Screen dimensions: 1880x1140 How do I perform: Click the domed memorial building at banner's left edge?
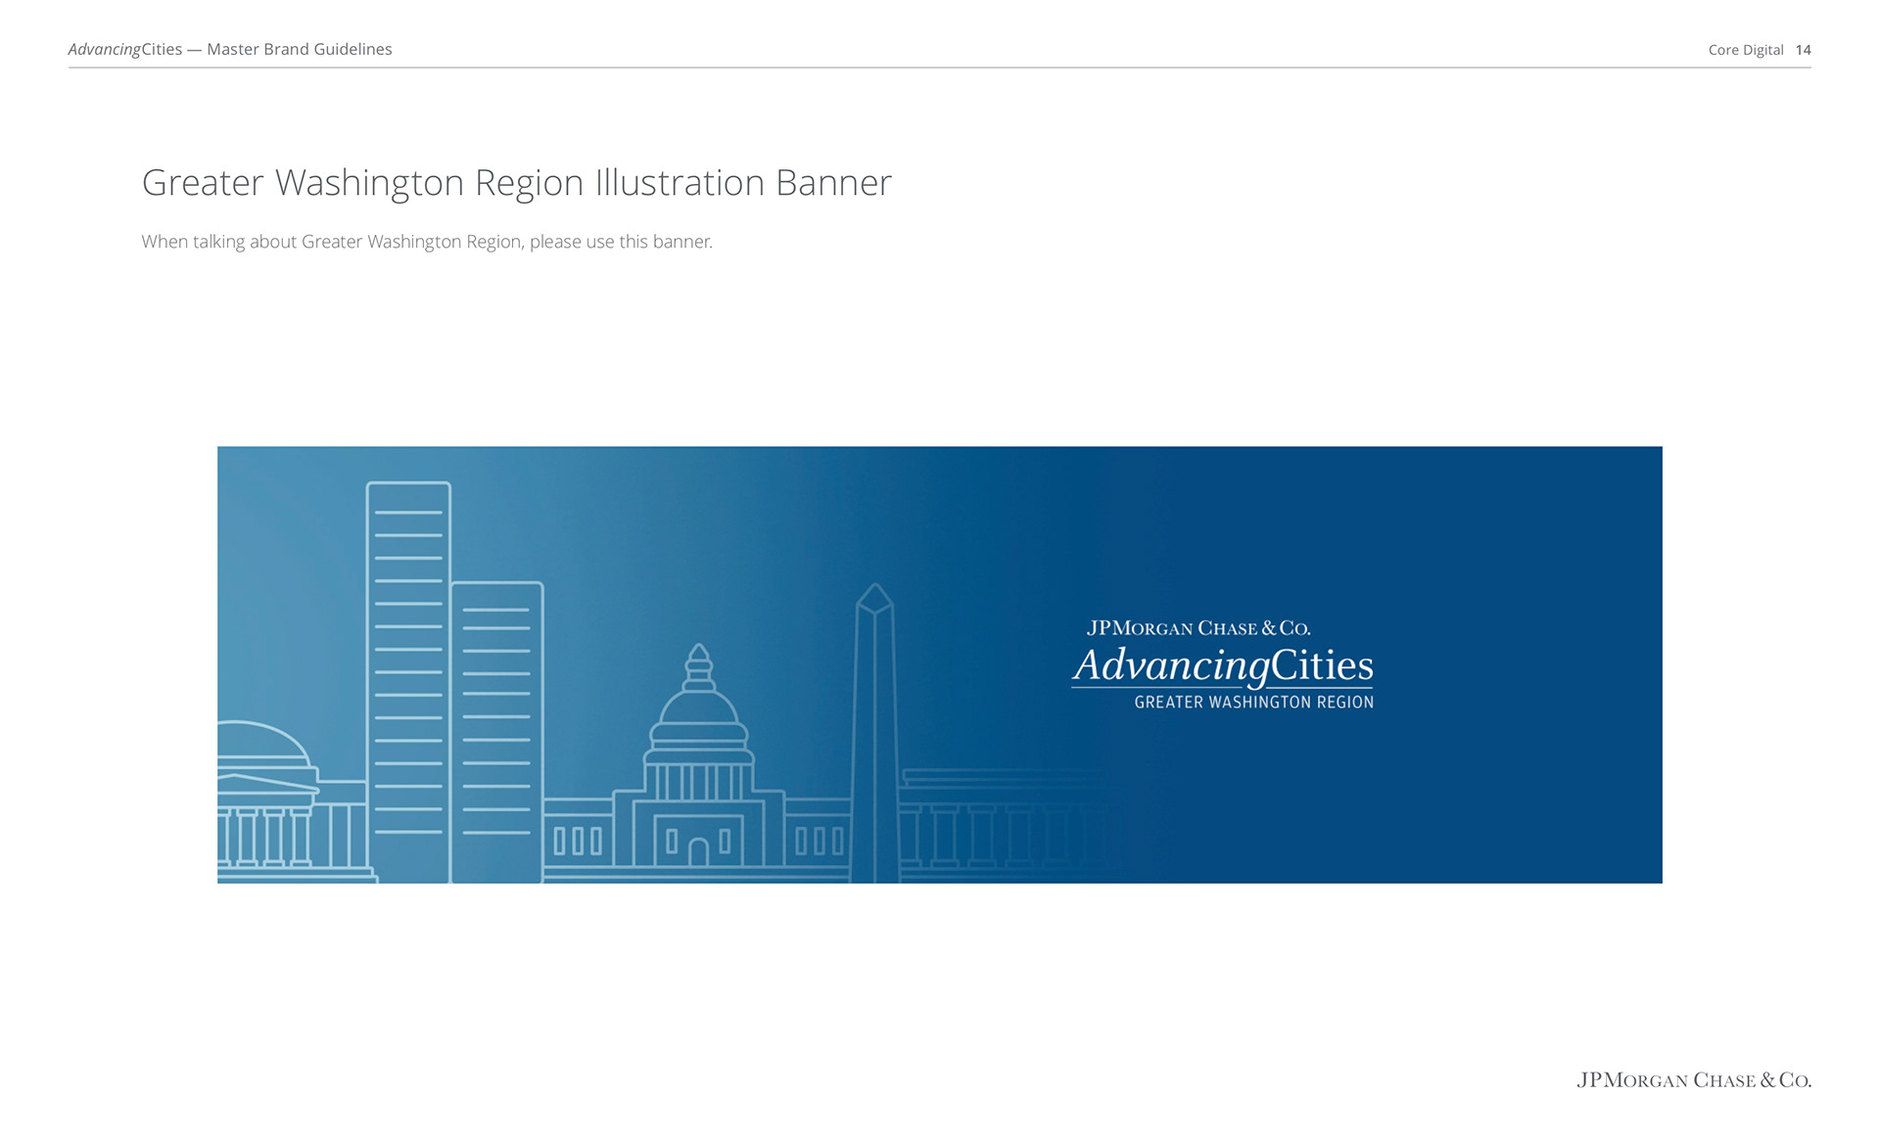tap(292, 802)
